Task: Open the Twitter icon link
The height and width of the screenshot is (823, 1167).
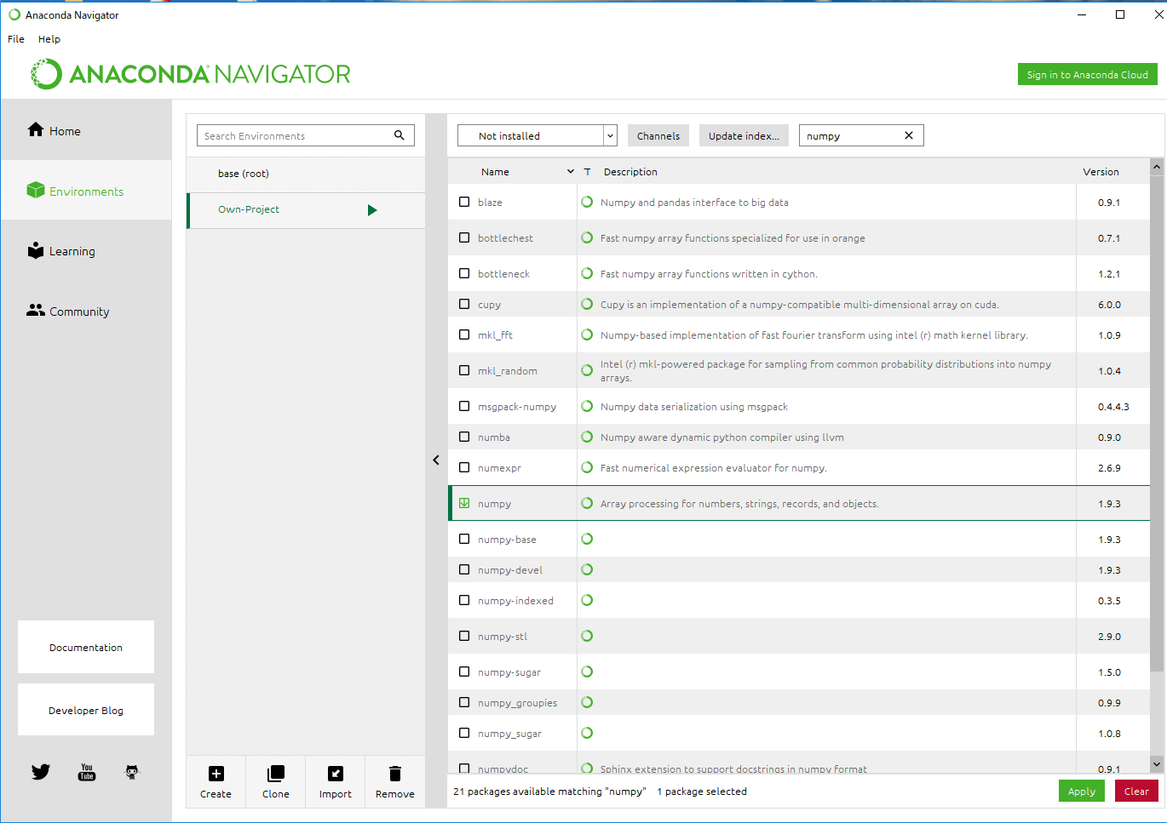Action: click(x=41, y=772)
